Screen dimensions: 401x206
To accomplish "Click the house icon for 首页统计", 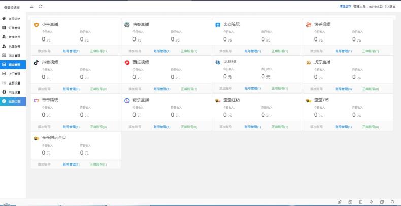I will pos(4,19).
